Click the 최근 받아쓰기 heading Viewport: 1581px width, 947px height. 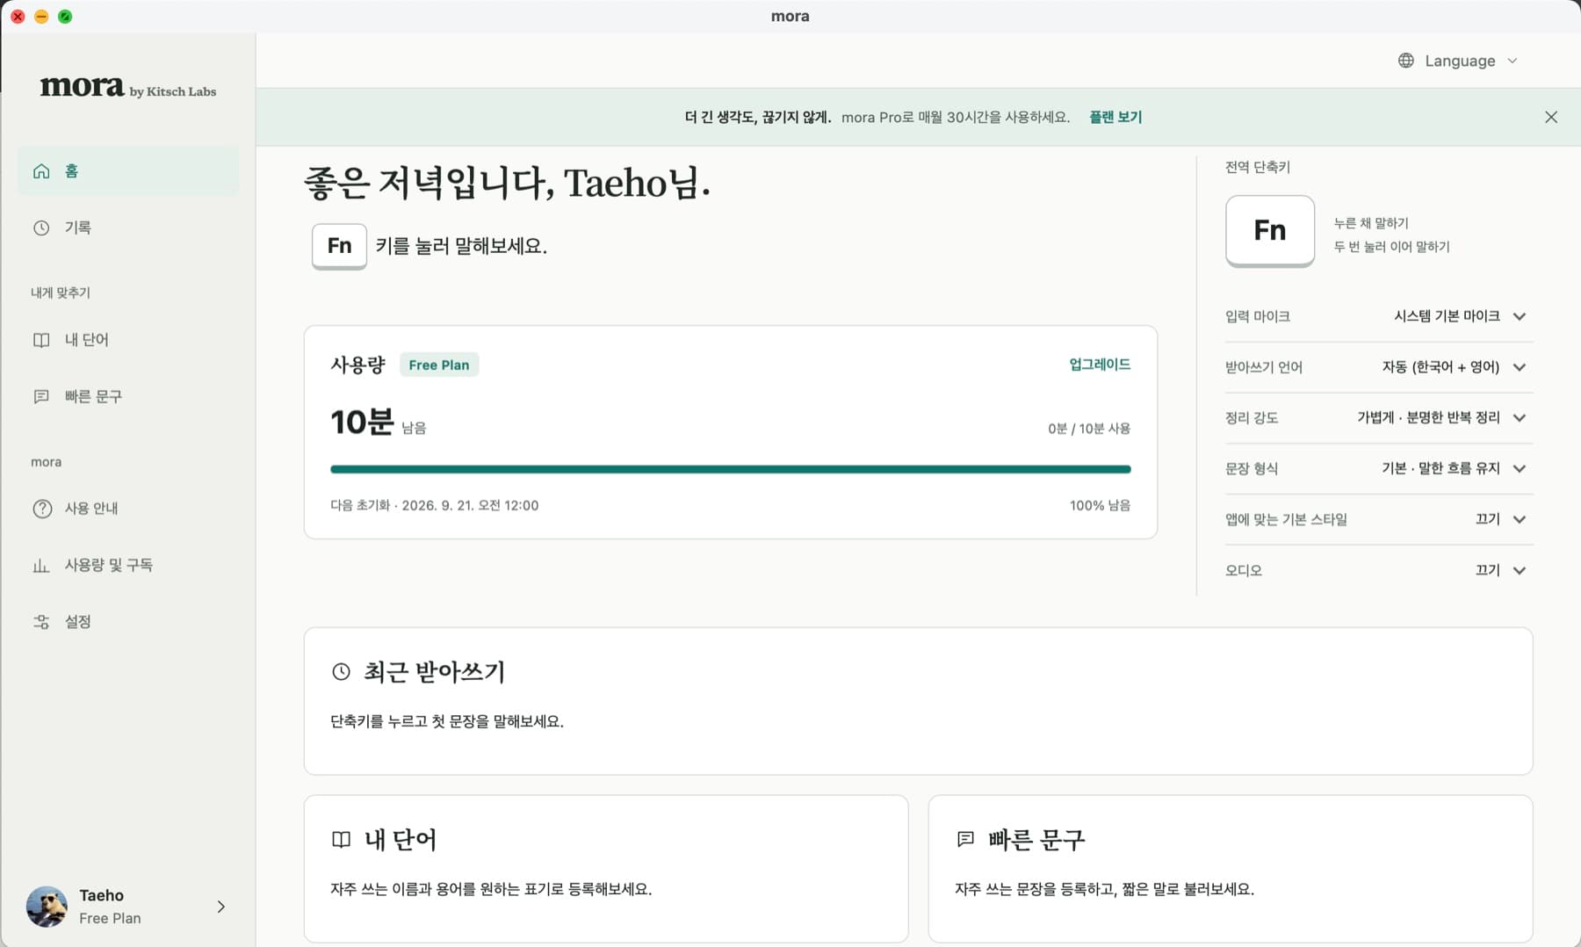435,672
